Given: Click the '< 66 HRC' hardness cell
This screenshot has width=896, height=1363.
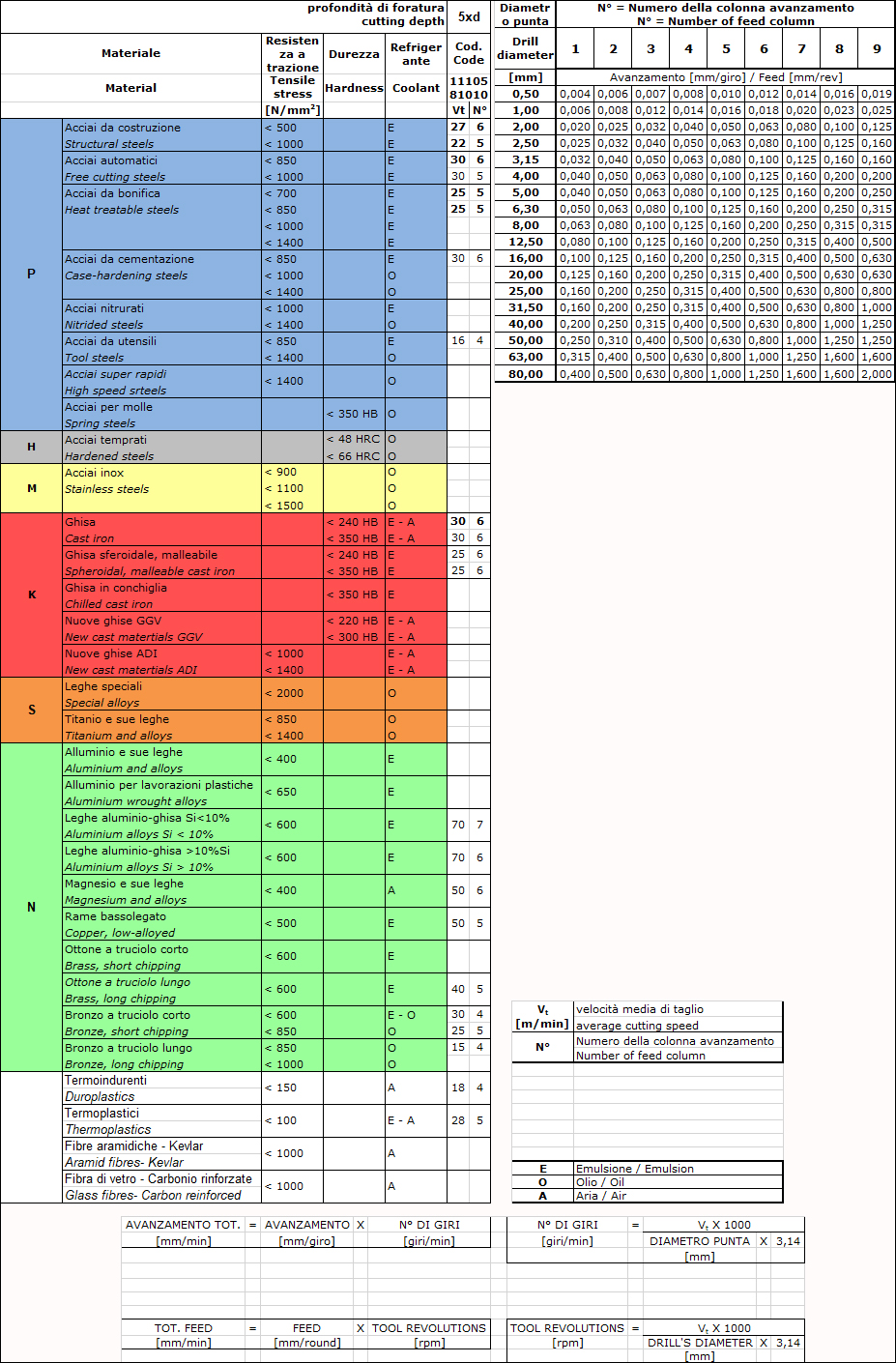Looking at the screenshot, I should (354, 456).
